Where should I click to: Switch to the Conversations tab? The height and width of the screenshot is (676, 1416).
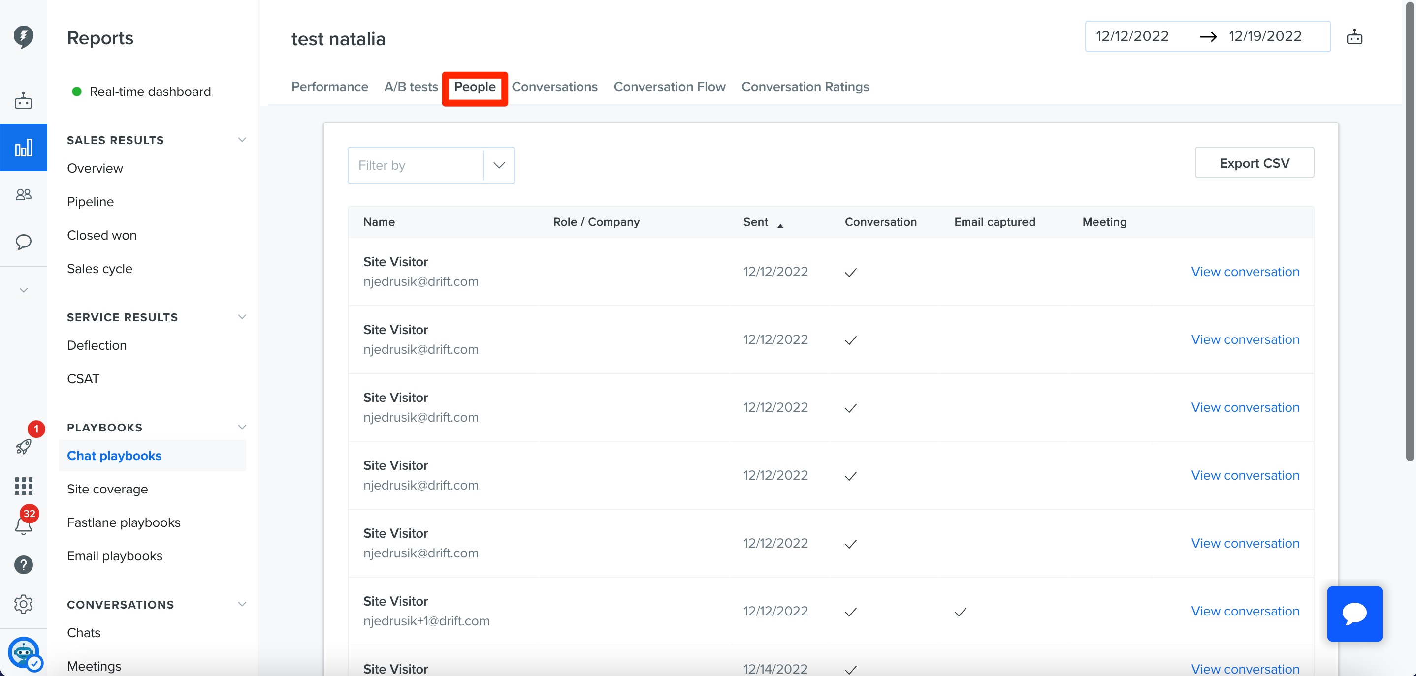tap(554, 87)
